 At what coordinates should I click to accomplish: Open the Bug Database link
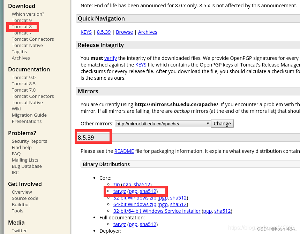click(x=27, y=166)
